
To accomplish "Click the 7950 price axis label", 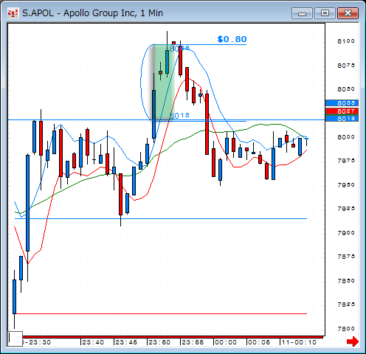I will (346, 185).
